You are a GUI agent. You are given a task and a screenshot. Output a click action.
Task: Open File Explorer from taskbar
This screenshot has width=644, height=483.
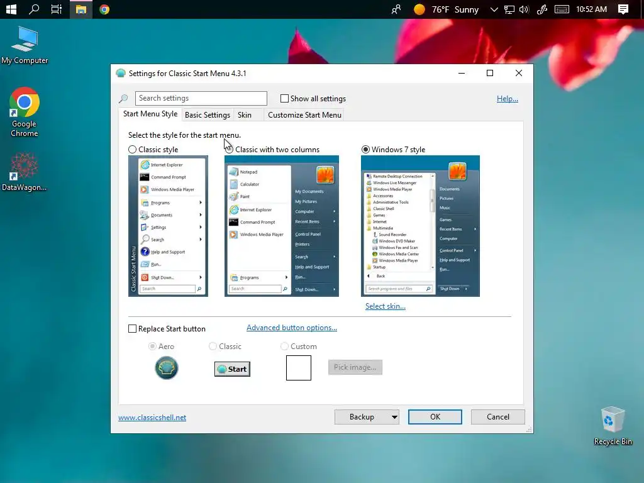click(x=81, y=9)
